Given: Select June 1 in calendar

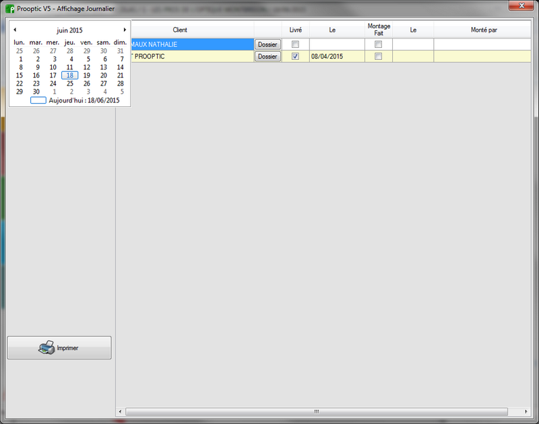Looking at the screenshot, I should click(21, 59).
